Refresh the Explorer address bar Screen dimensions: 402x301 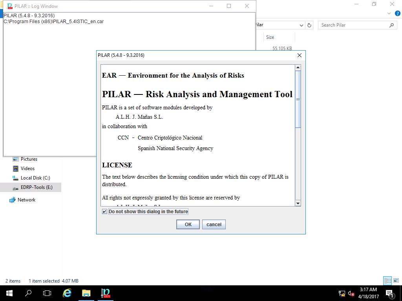(309, 25)
